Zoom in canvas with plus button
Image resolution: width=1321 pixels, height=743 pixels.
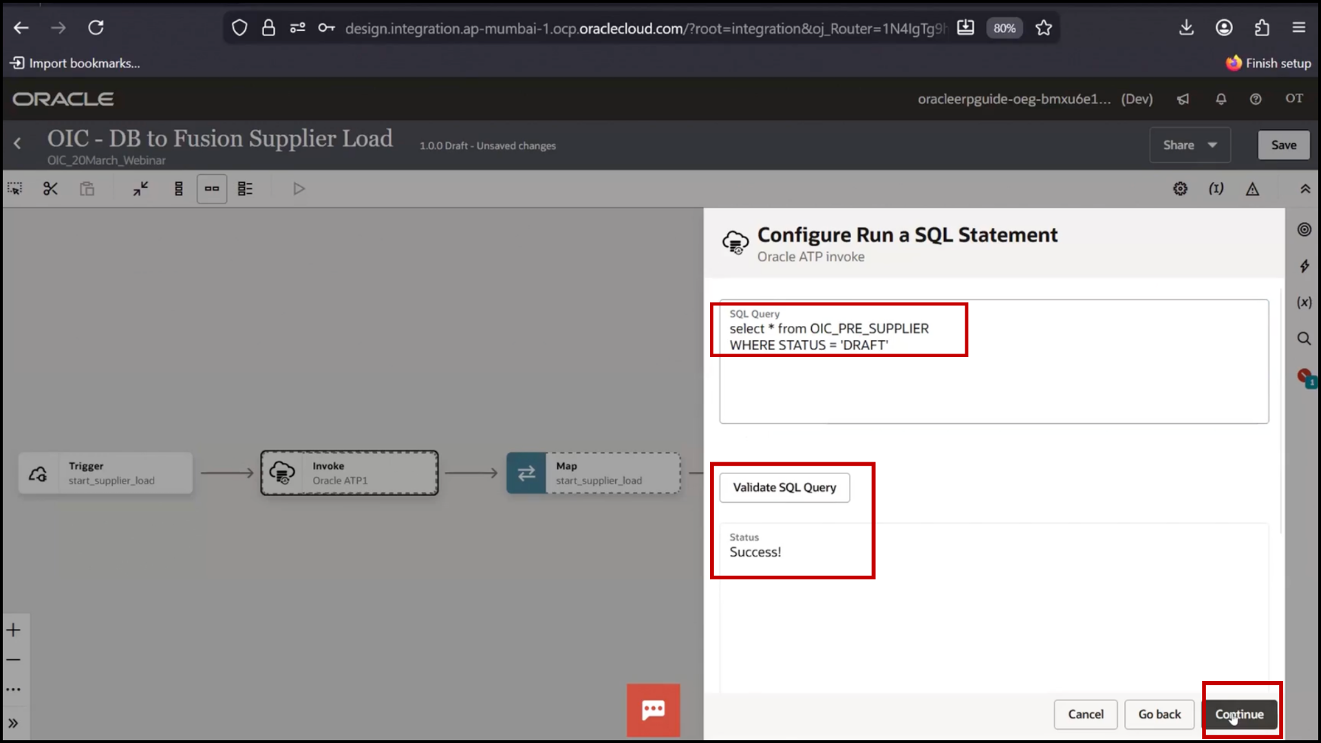(x=14, y=630)
